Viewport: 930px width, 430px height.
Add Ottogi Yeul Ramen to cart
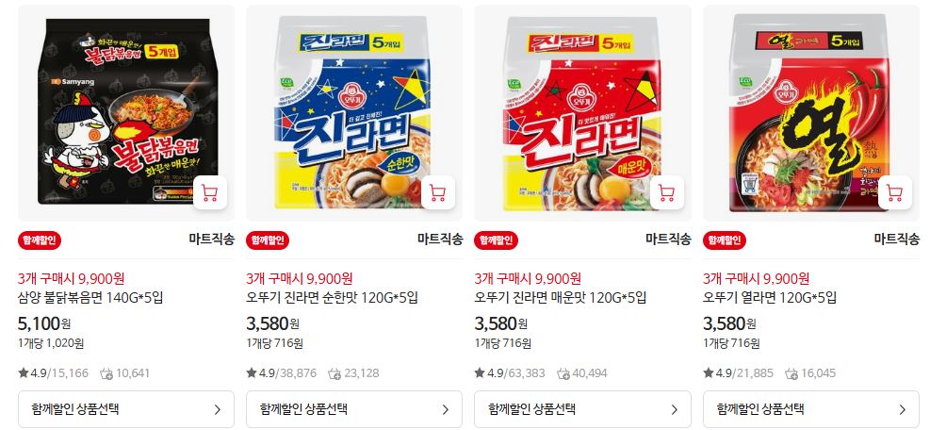tap(894, 192)
